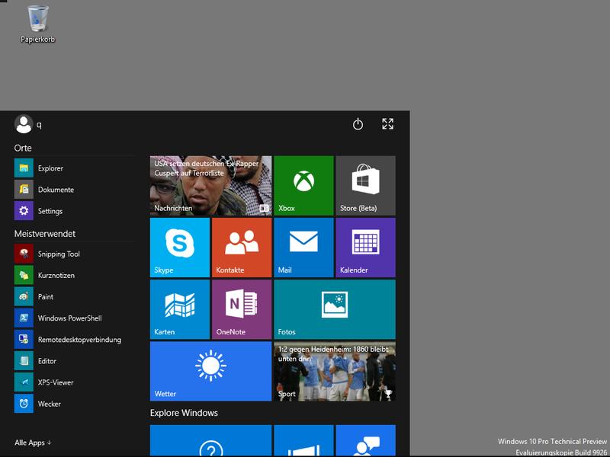Open the Kontakte tile

click(x=242, y=248)
